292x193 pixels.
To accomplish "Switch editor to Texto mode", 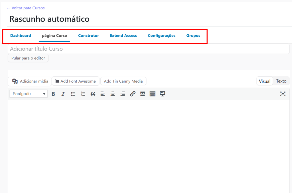I will click(x=281, y=81).
